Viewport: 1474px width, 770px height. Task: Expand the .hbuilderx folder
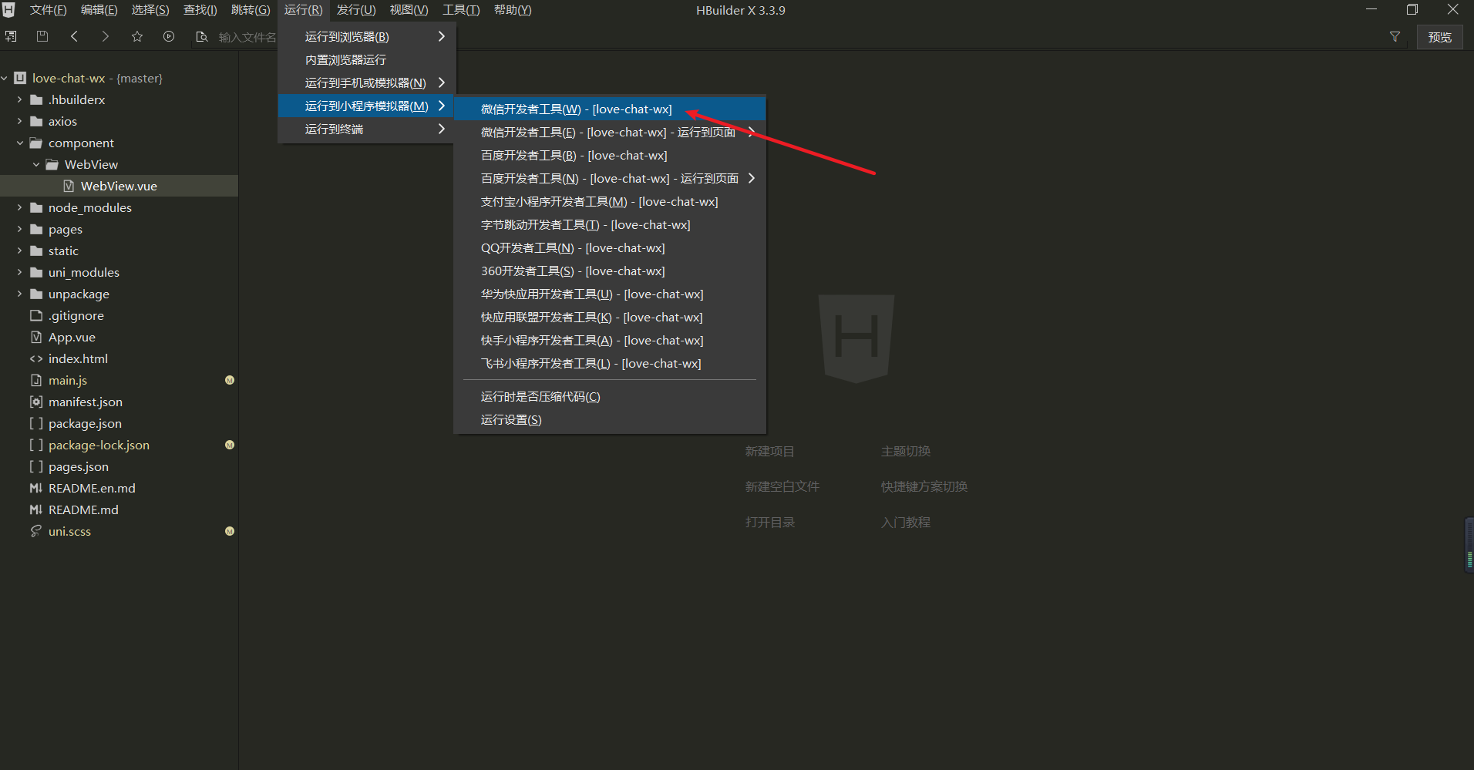[x=19, y=99]
